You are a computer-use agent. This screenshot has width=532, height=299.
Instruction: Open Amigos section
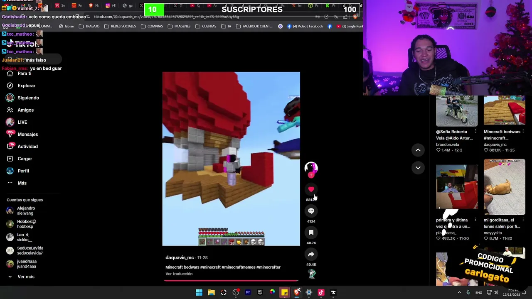coord(20,110)
